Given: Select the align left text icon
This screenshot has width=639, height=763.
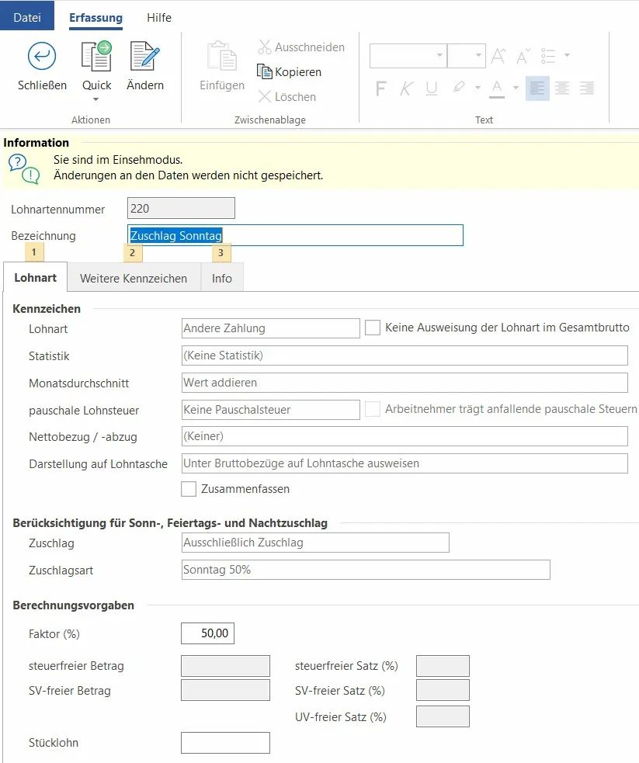Looking at the screenshot, I should (x=537, y=88).
